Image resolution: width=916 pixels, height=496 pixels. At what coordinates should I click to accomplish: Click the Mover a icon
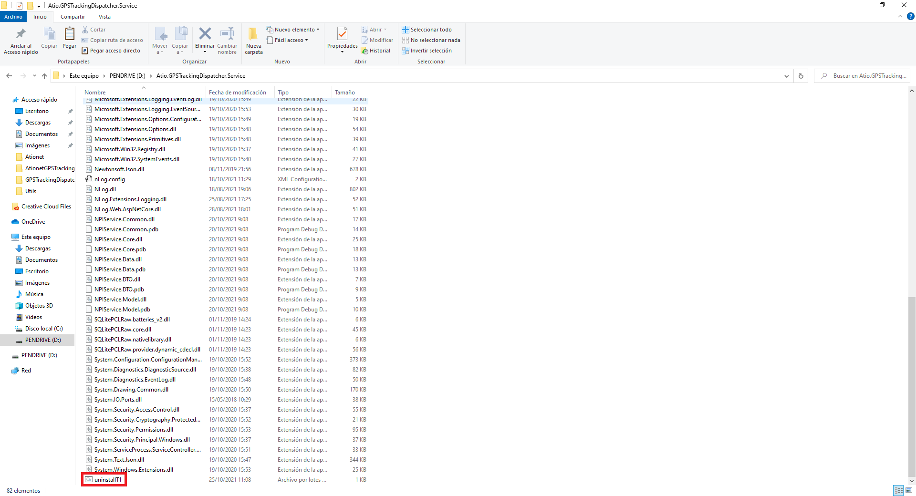coord(160,34)
